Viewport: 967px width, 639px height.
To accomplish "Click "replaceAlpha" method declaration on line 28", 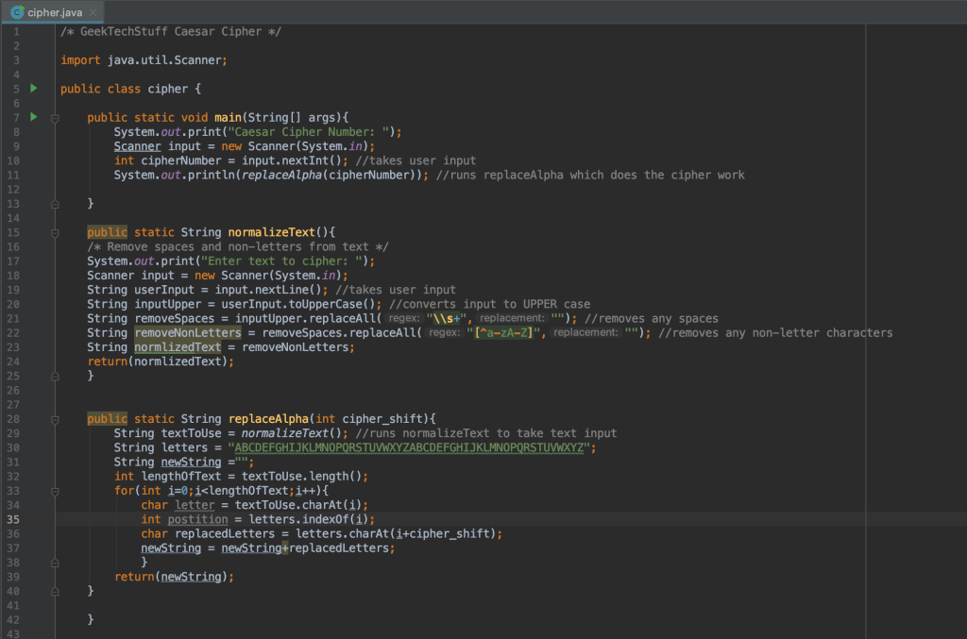I will coord(268,419).
